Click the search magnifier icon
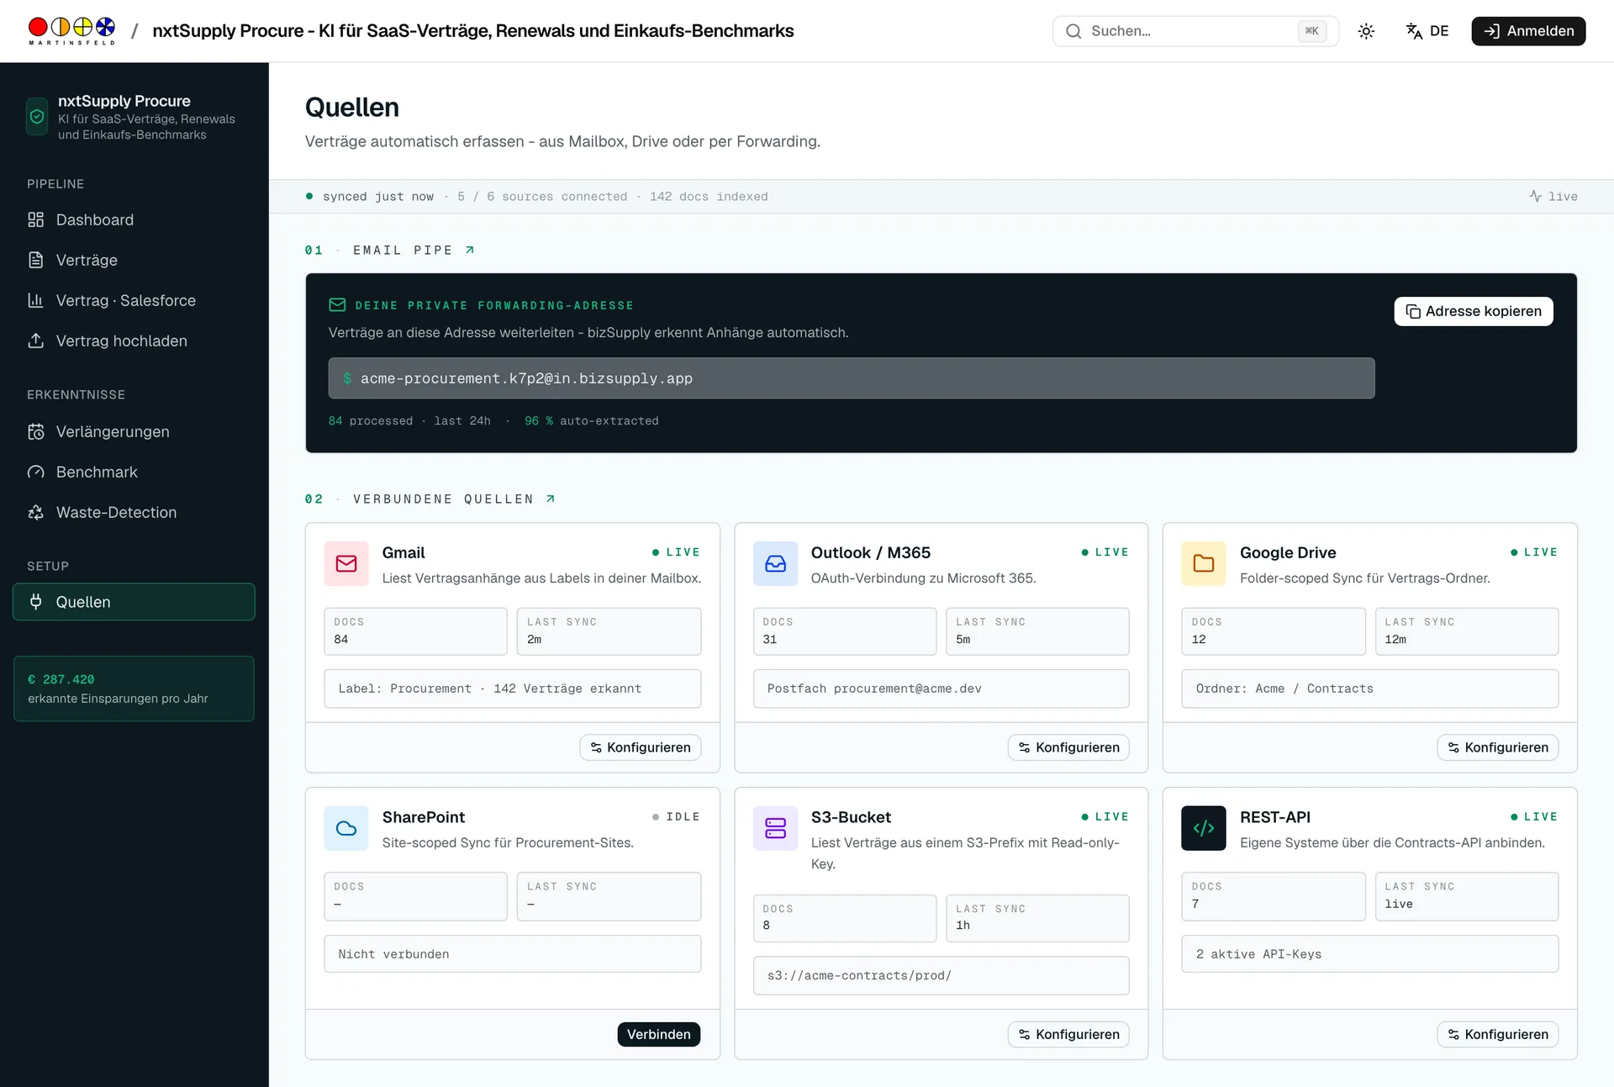Screen dimensions: 1614x1087 (1073, 31)
